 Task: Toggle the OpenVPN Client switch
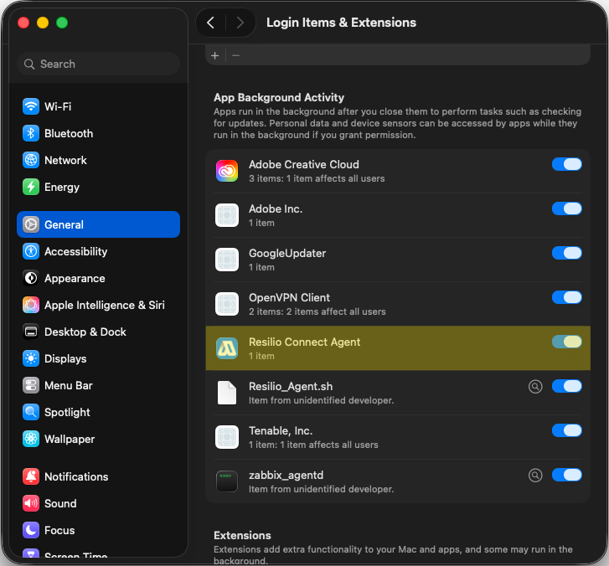click(566, 297)
